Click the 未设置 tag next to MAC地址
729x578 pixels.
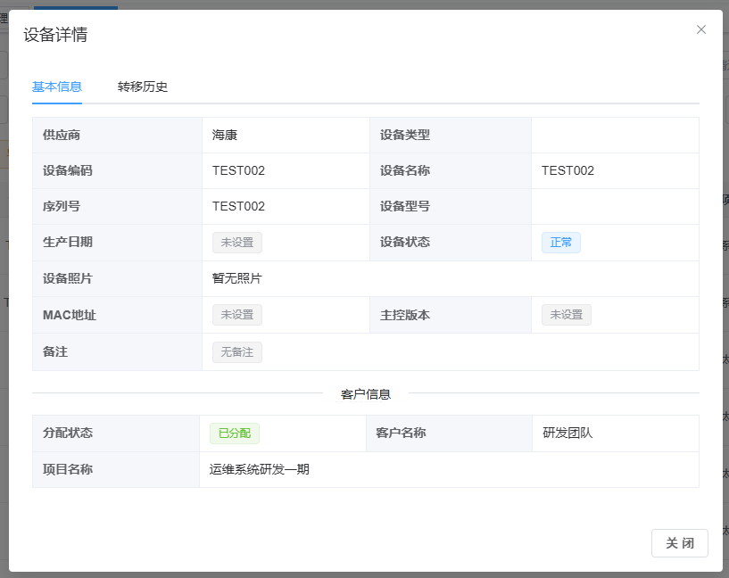pos(236,315)
